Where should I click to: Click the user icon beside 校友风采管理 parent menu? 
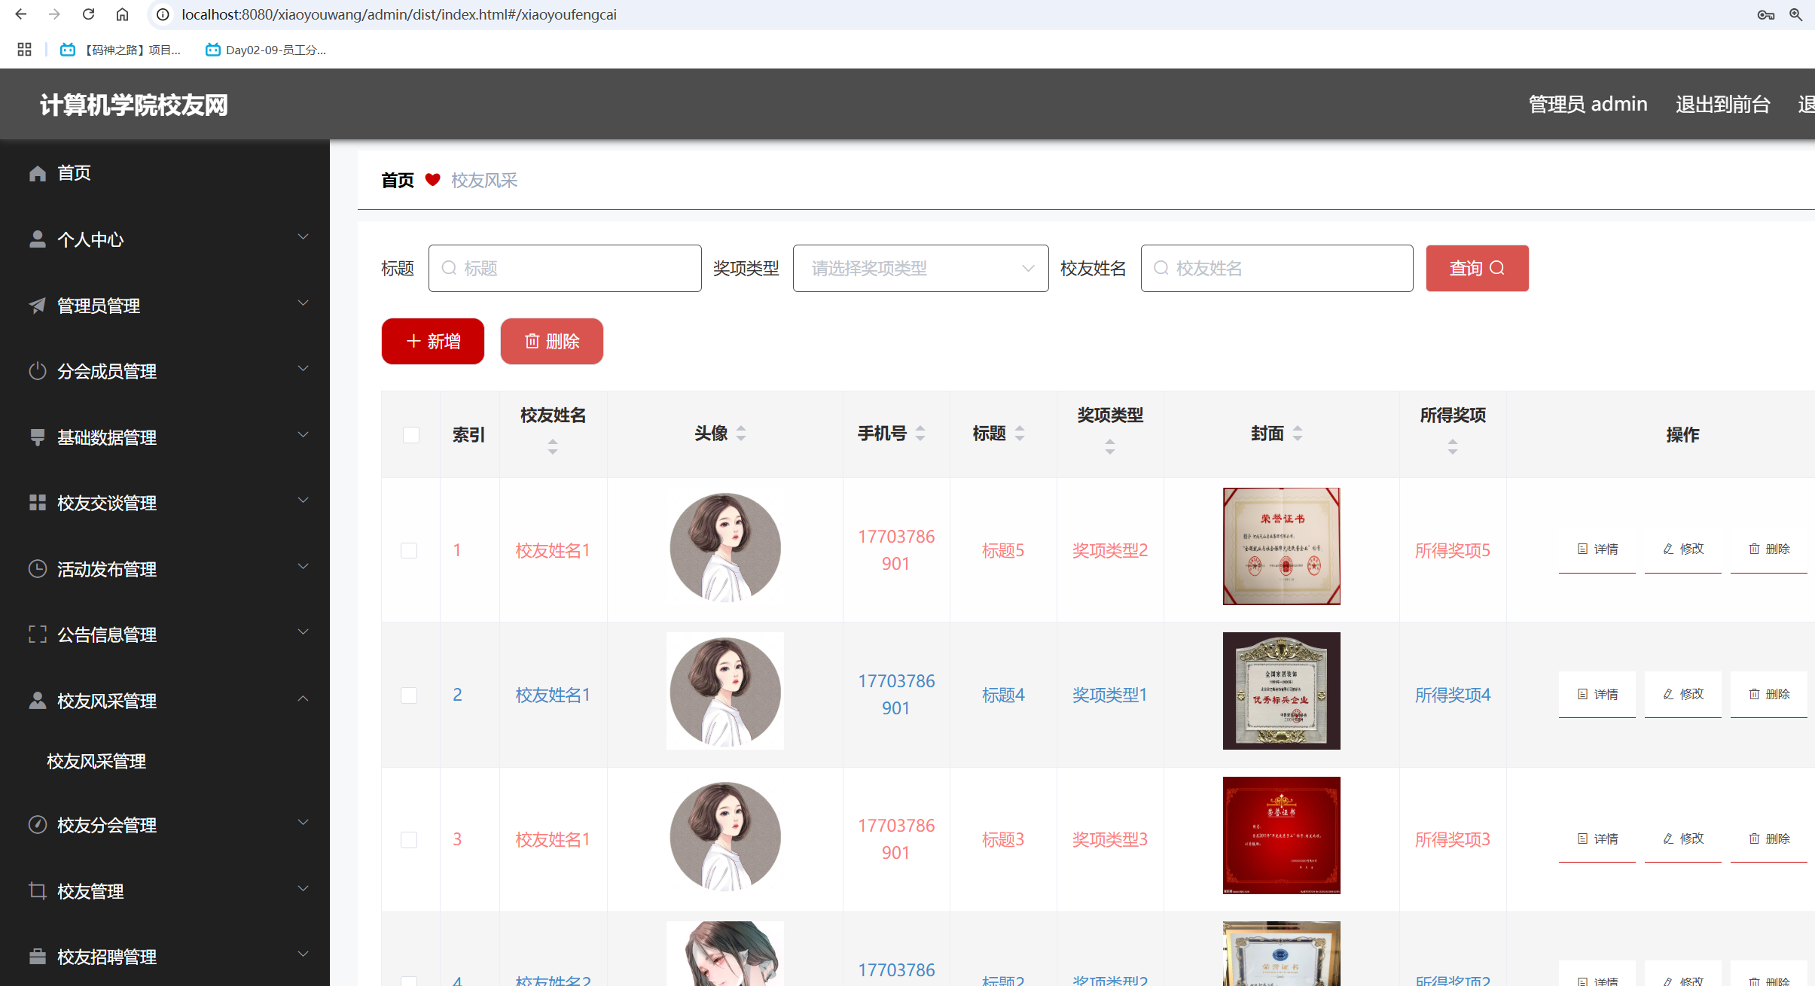(38, 701)
